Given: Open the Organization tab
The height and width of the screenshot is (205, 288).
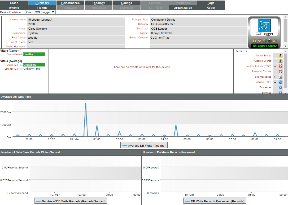Looking at the screenshot, I should [x=183, y=8].
